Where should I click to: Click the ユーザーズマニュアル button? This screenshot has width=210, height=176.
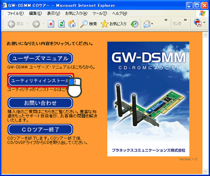[40, 58]
